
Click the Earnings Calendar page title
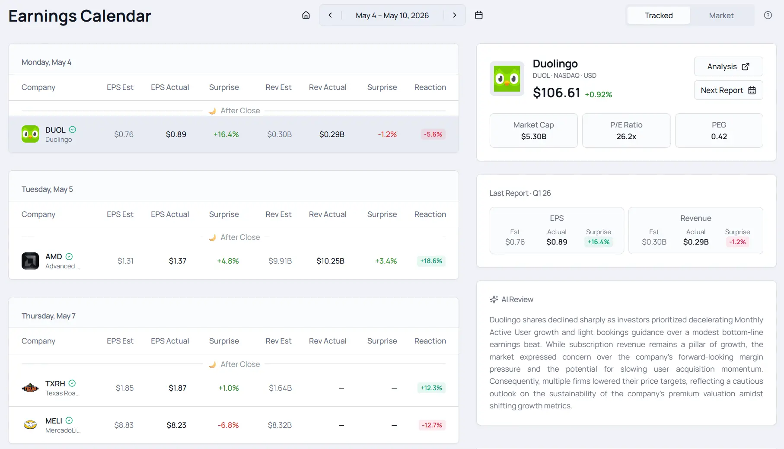[x=80, y=16]
